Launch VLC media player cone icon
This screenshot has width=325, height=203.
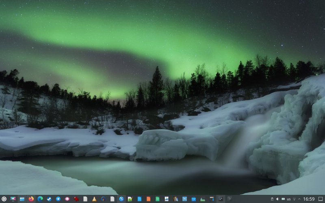pyautogui.click(x=94, y=199)
